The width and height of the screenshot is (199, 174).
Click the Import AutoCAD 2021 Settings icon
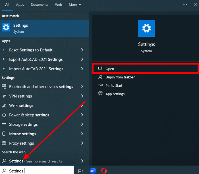(x=4, y=69)
